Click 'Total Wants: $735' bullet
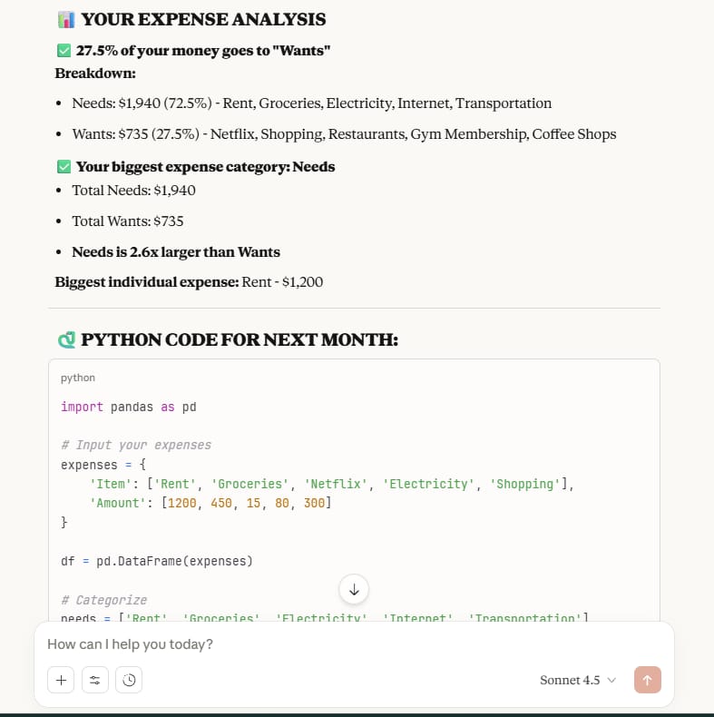Viewport: 714px width, 717px height. click(x=128, y=221)
